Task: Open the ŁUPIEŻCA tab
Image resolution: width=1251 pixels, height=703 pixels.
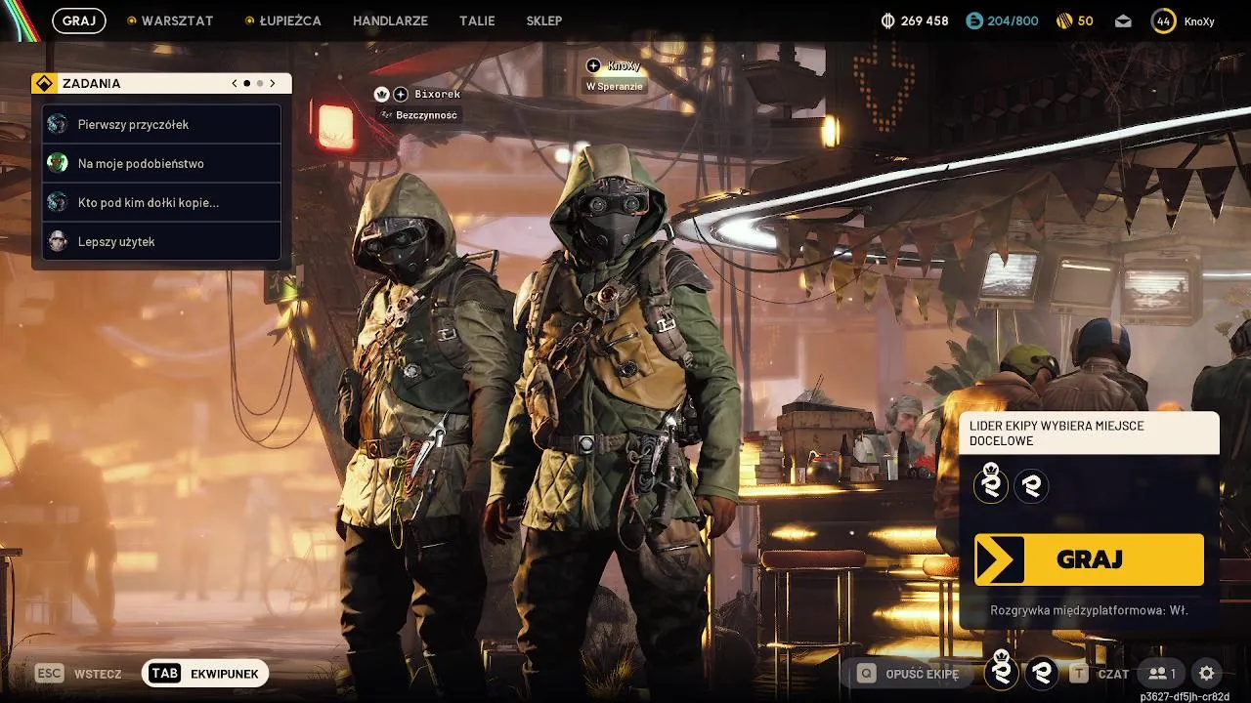Action: [x=290, y=21]
